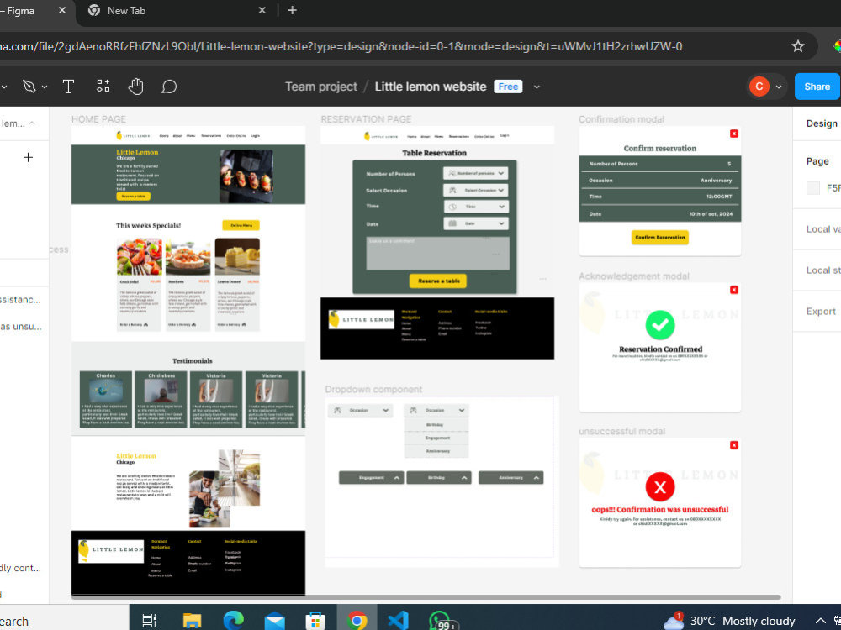
Task: Open Local styles section
Action: [822, 270]
